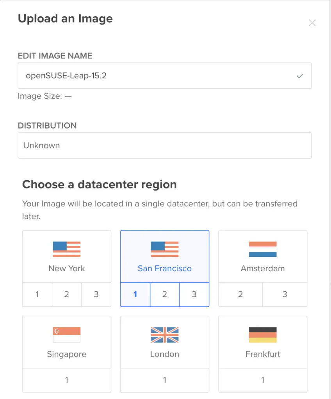Click the checkmark in the image name field
Viewport: 331px width, 399px height.
(x=300, y=76)
